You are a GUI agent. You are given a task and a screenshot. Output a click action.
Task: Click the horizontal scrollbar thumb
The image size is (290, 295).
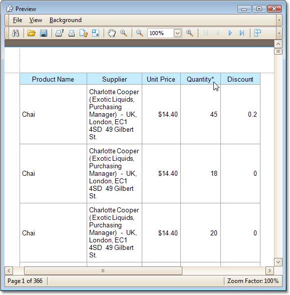103,271
